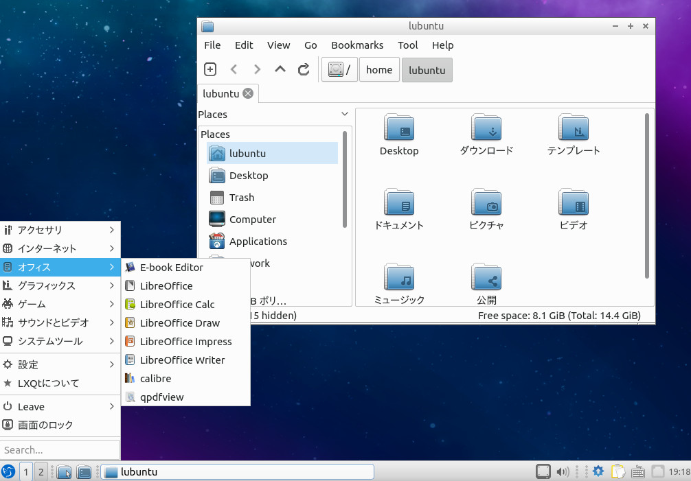Select Desktop in Places sidebar
Image resolution: width=691 pixels, height=481 pixels.
272,175
